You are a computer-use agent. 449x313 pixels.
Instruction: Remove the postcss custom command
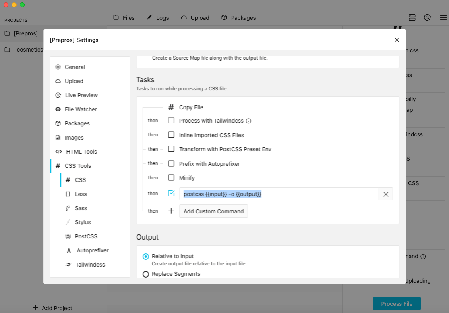pos(385,194)
